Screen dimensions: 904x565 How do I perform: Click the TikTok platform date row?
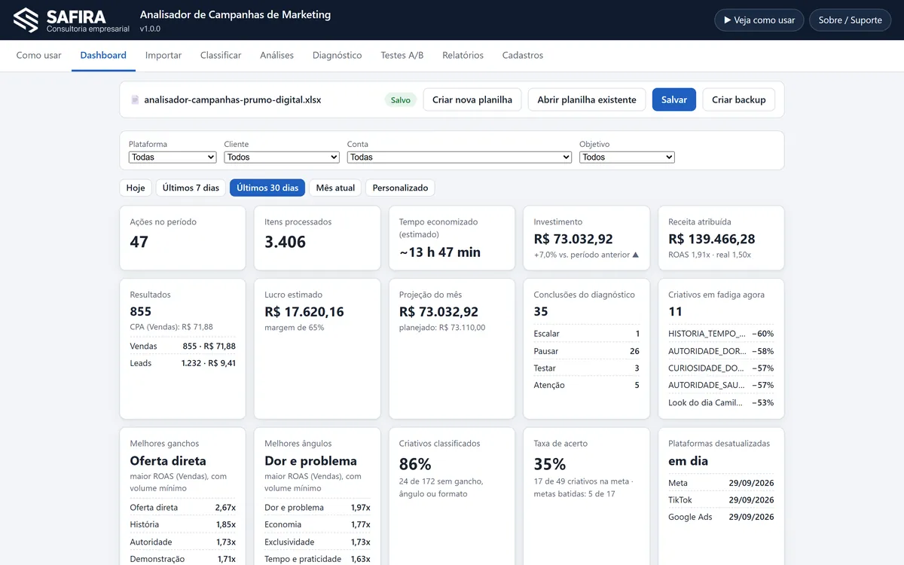pyautogui.click(x=721, y=500)
